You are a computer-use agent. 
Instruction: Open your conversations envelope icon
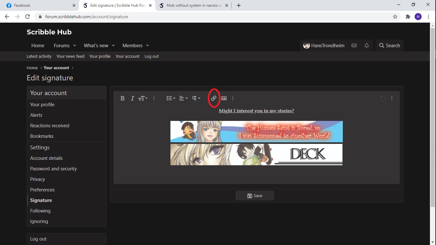(354, 45)
